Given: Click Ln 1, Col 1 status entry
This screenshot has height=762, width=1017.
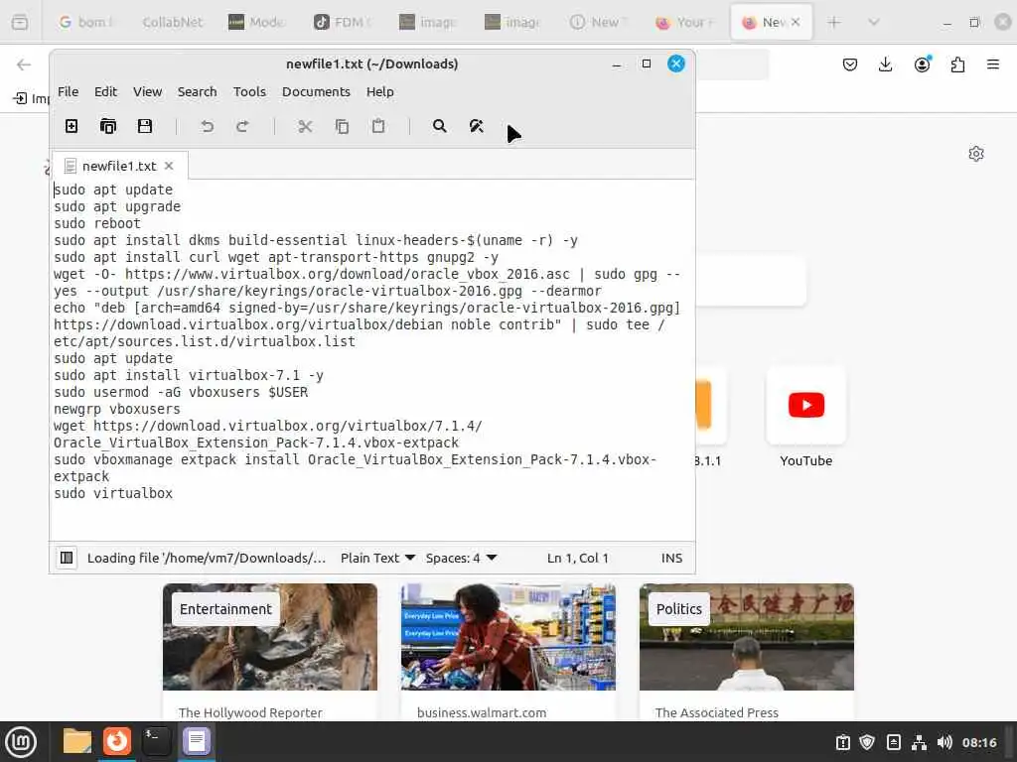Looking at the screenshot, I should point(577,558).
